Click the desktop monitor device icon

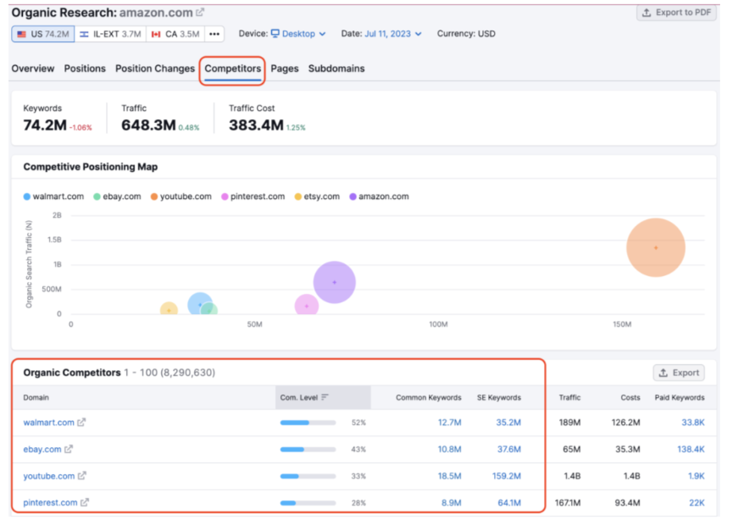[x=275, y=33]
